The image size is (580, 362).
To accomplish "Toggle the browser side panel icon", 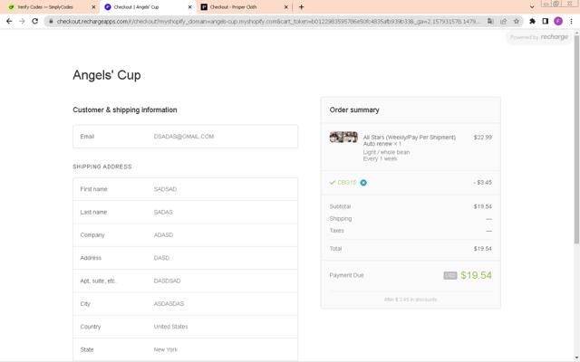I will (546, 22).
